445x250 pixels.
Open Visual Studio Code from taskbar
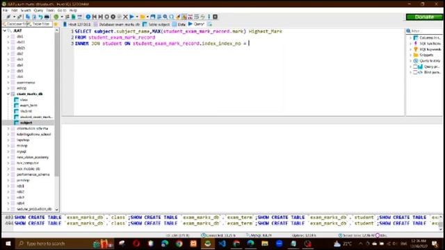pyautogui.click(x=222, y=244)
